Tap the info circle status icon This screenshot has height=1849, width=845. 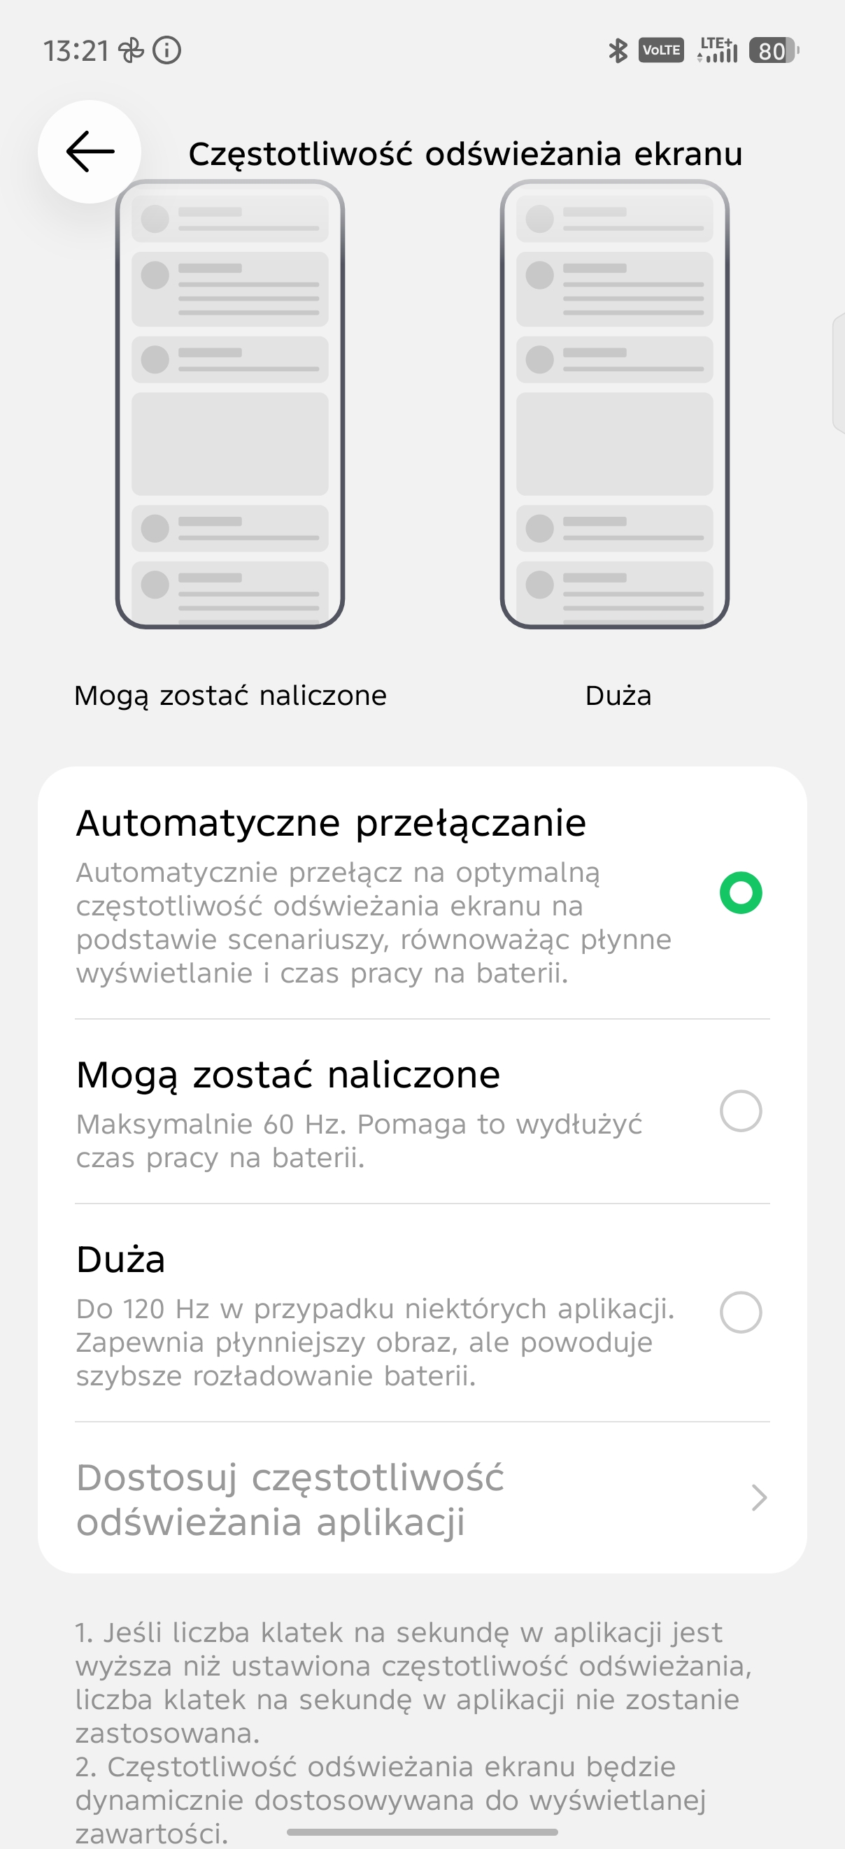click(x=166, y=50)
